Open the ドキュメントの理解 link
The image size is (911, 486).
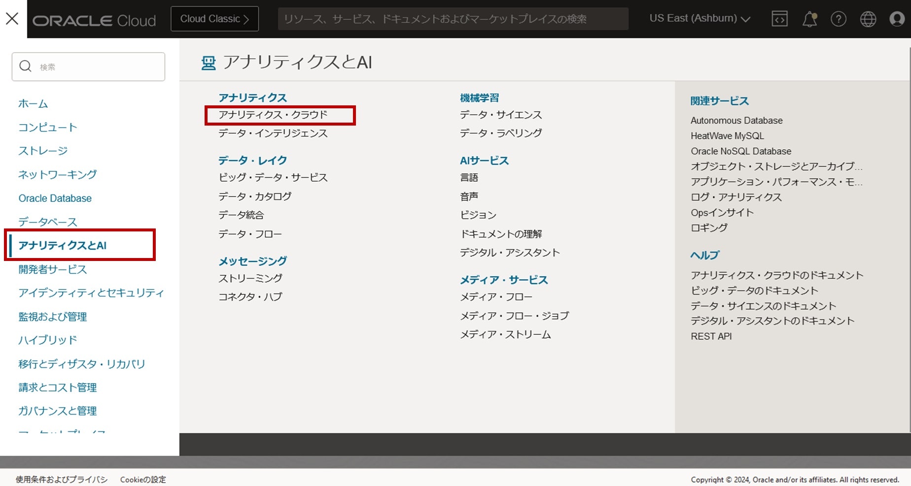click(501, 234)
